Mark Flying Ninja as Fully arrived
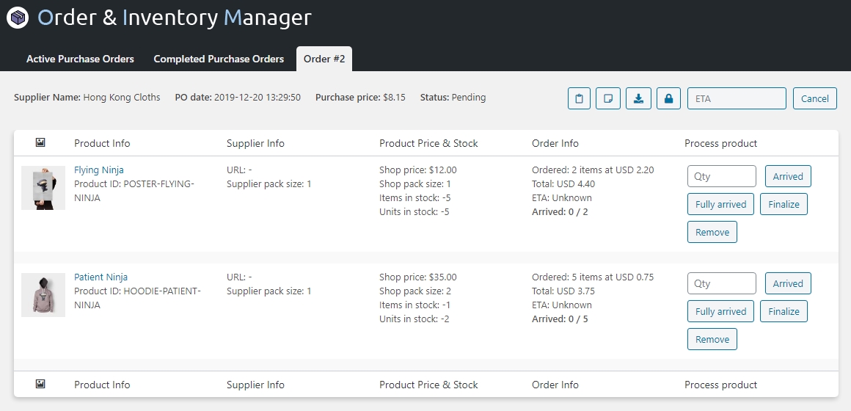 (x=720, y=204)
